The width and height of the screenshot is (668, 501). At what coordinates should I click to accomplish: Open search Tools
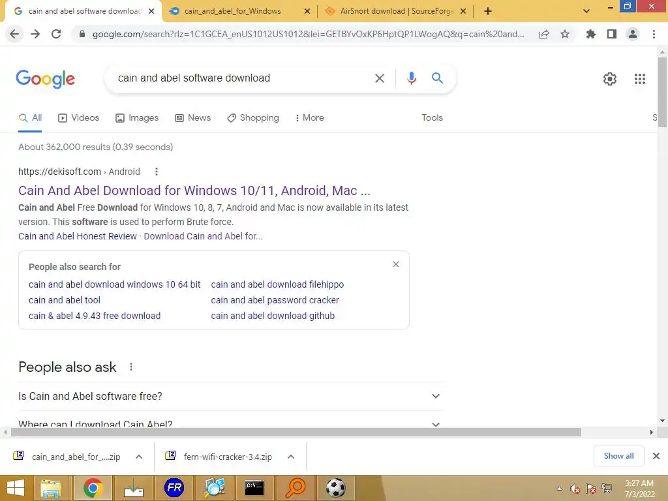(x=433, y=118)
